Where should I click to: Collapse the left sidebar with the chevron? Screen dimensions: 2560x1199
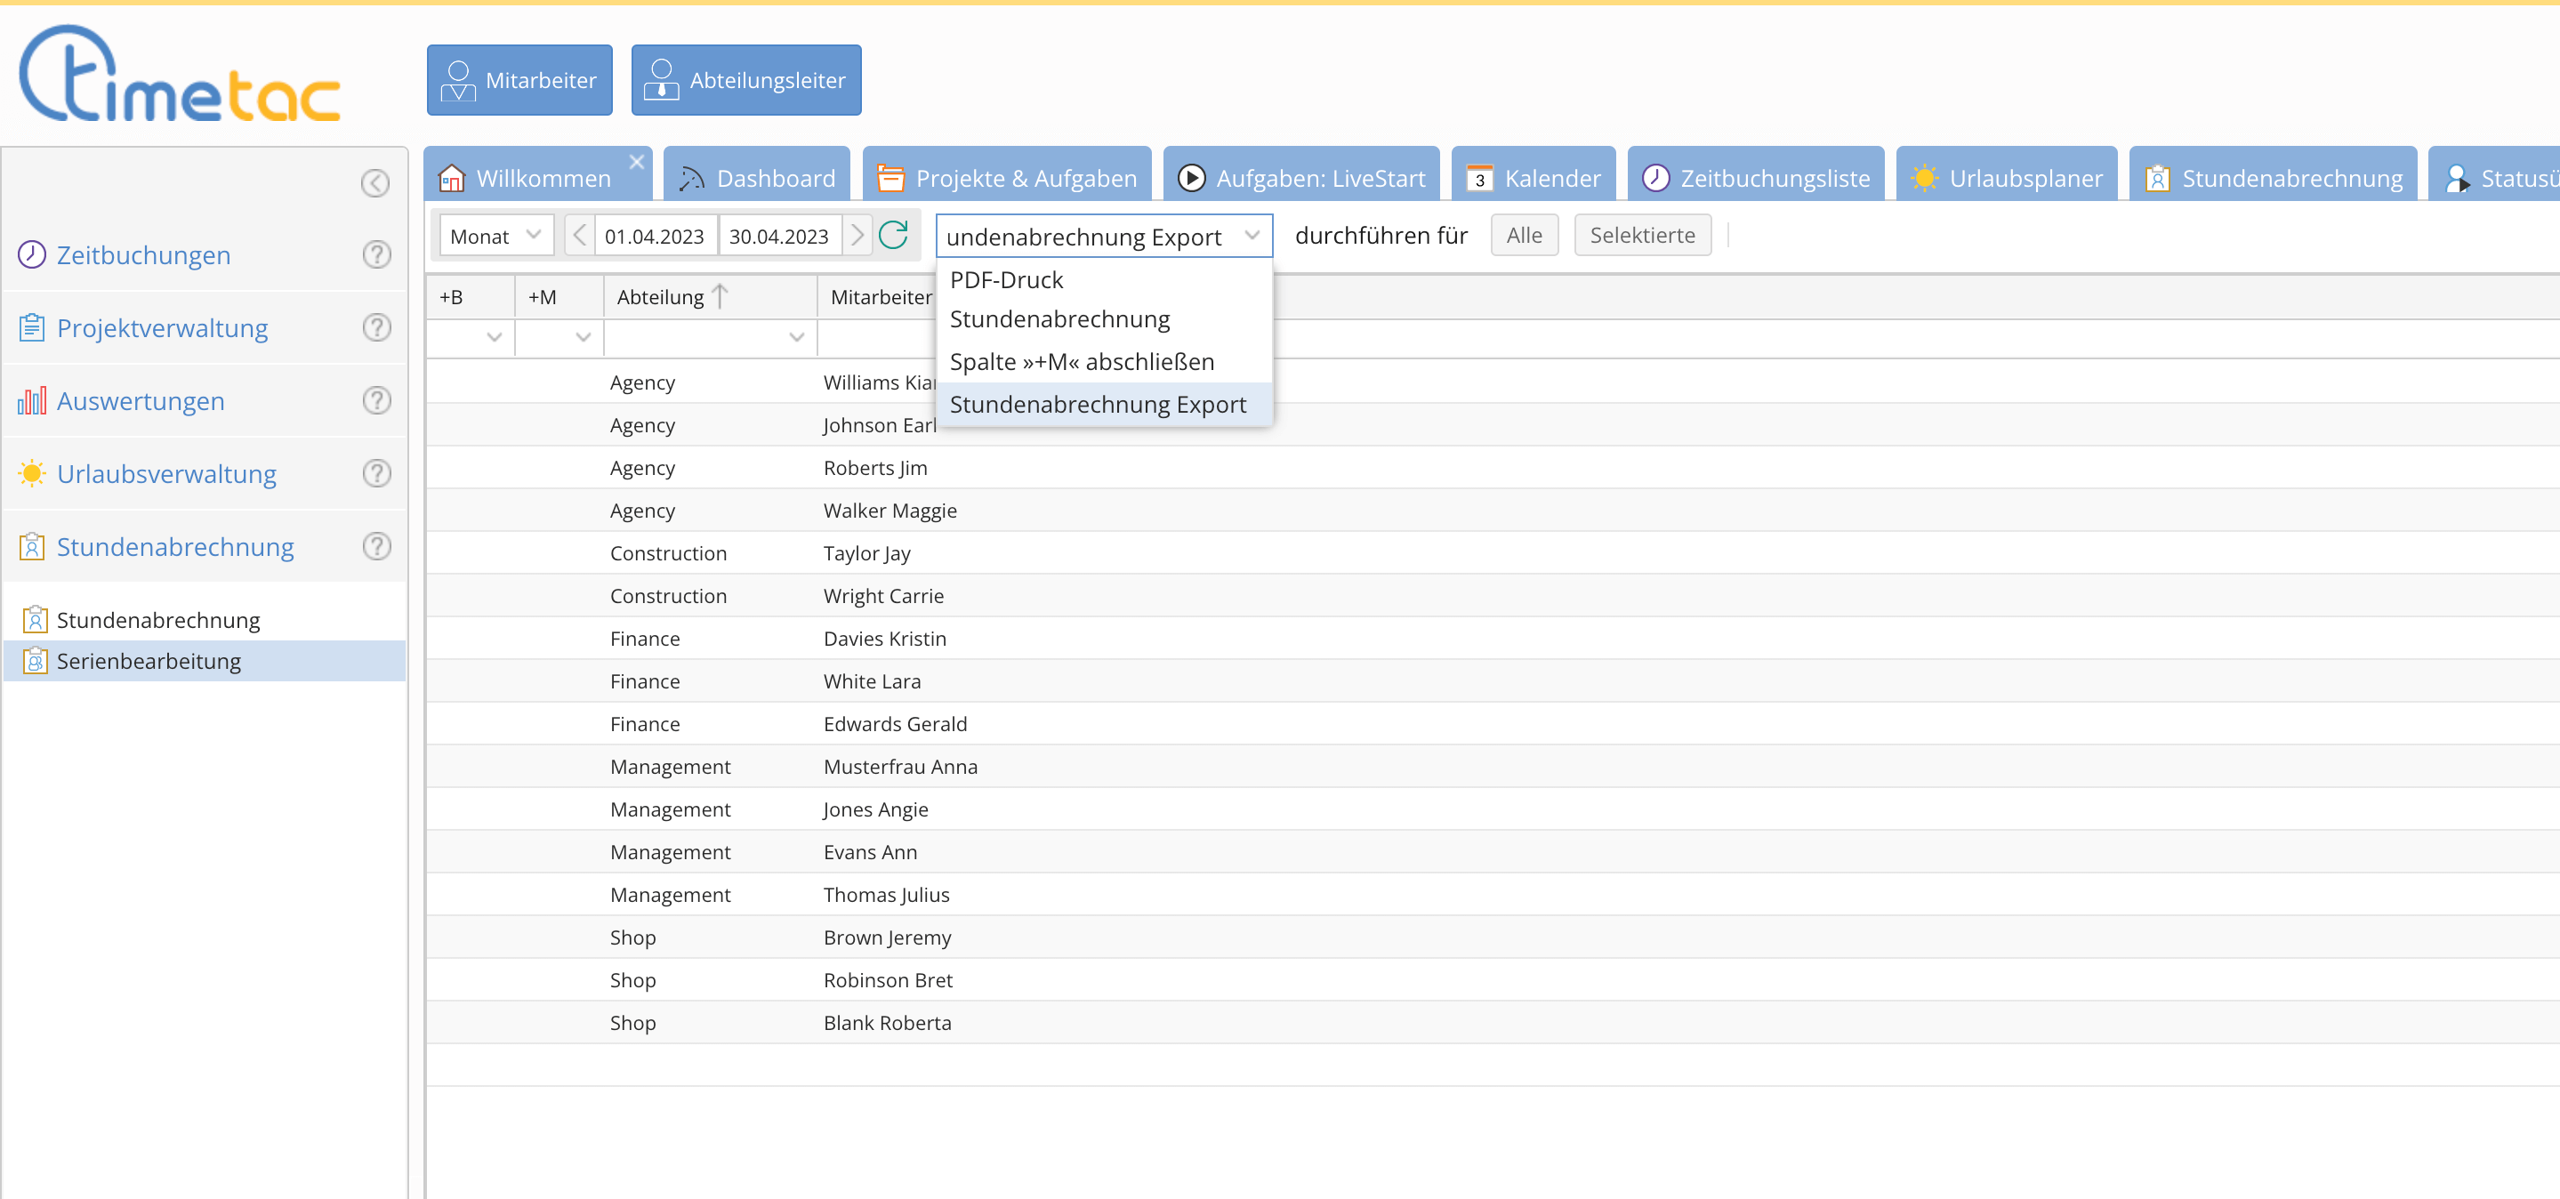point(374,182)
